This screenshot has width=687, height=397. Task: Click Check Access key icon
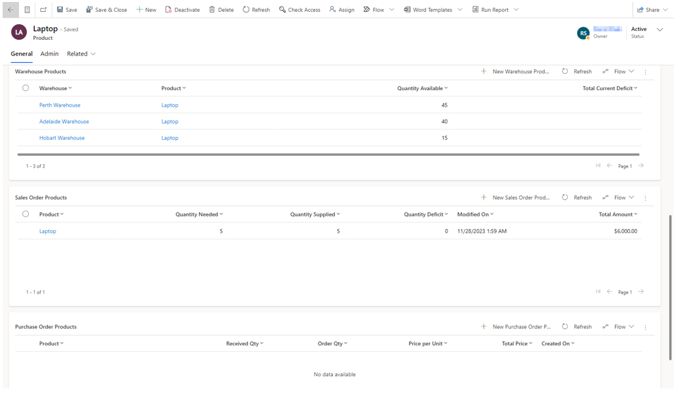click(283, 10)
